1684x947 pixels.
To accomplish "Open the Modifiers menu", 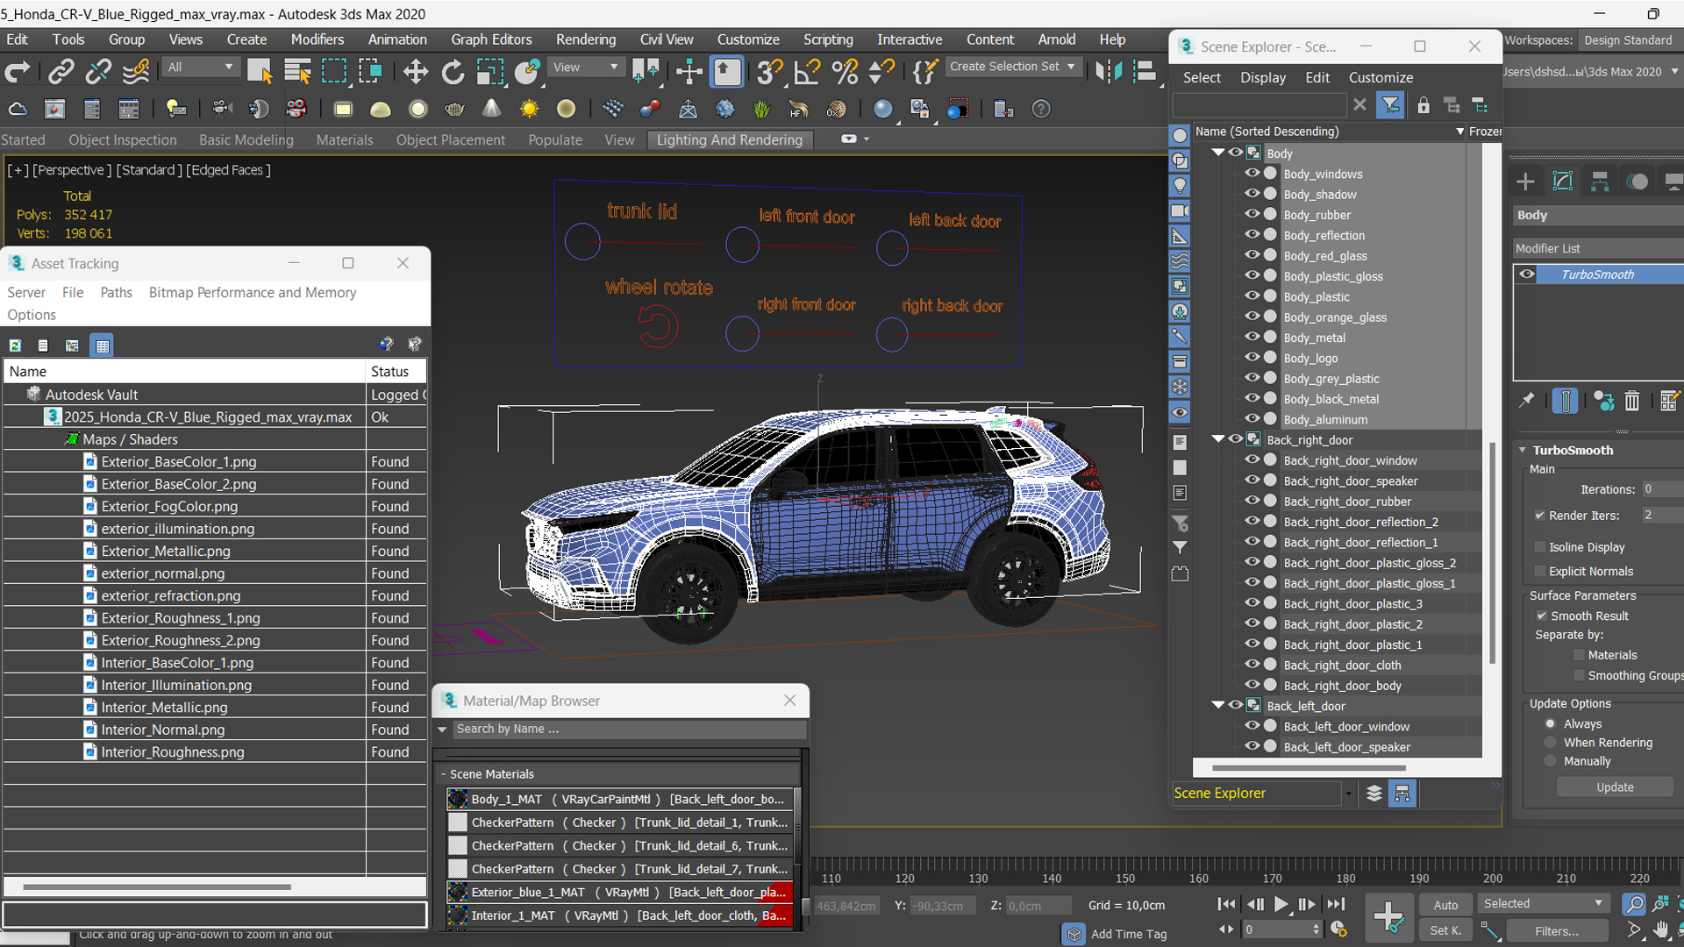I will point(317,39).
